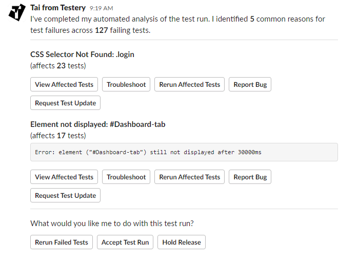Click the Element not displayed heading

(x=98, y=124)
